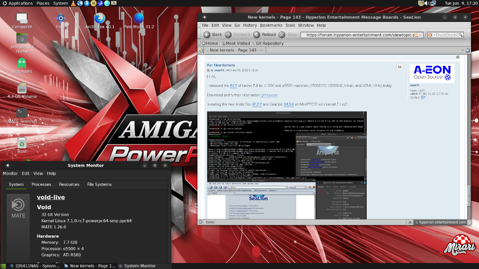Click the clock showing Tue Jun 9, 17:20
Viewport: 479px width, 269px height.
pyautogui.click(x=461, y=3)
